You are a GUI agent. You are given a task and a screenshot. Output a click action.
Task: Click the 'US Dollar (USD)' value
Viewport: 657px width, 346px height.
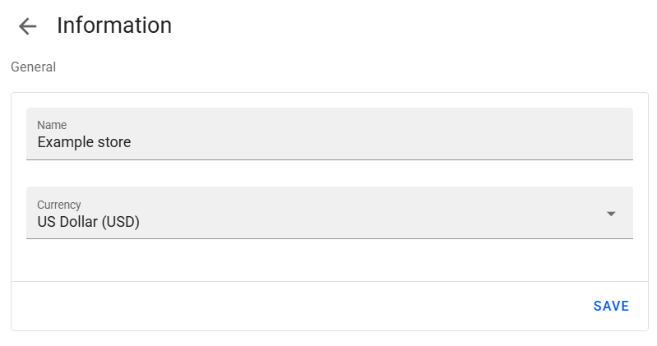click(89, 221)
